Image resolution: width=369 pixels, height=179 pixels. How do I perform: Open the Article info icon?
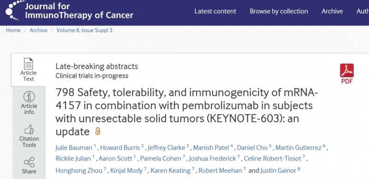[29, 97]
